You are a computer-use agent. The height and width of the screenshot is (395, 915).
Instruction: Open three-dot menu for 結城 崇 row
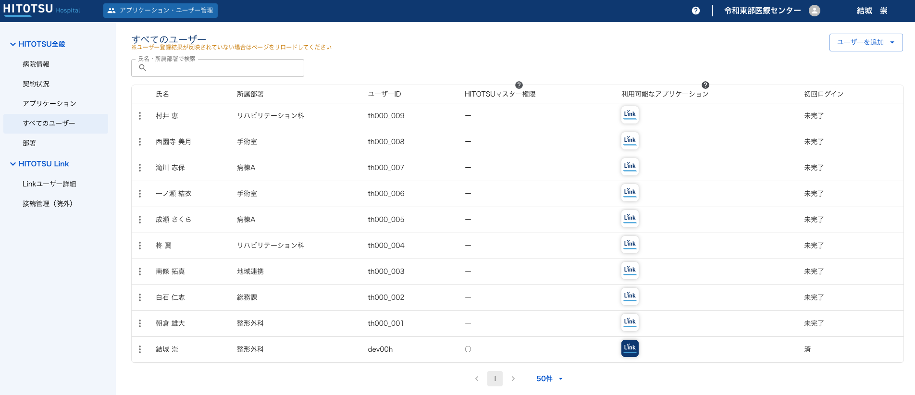click(x=140, y=349)
